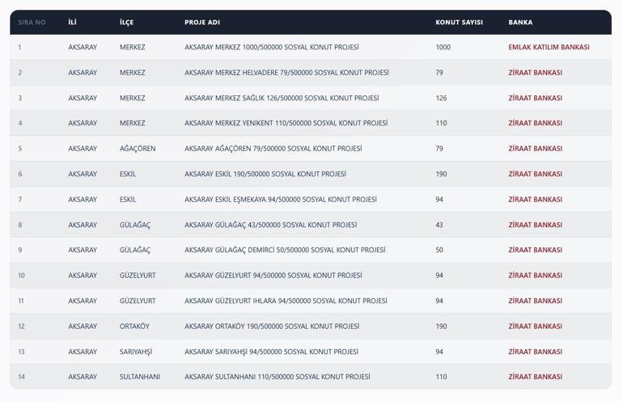Click the Aksaray Merkez Sağlık project row
Image resolution: width=623 pixels, height=401 pixels.
[281, 99]
